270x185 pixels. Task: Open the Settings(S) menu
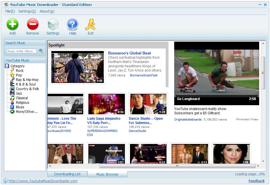tap(27, 11)
